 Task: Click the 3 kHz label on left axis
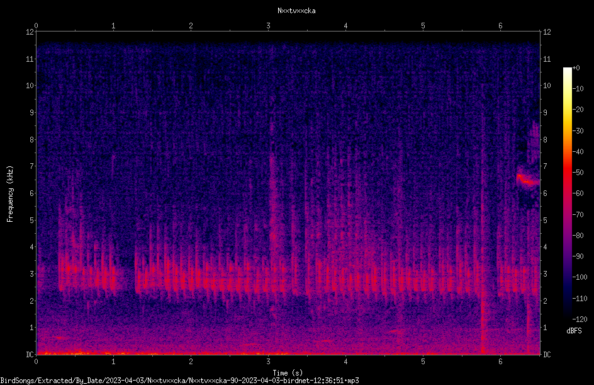pyautogui.click(x=32, y=274)
